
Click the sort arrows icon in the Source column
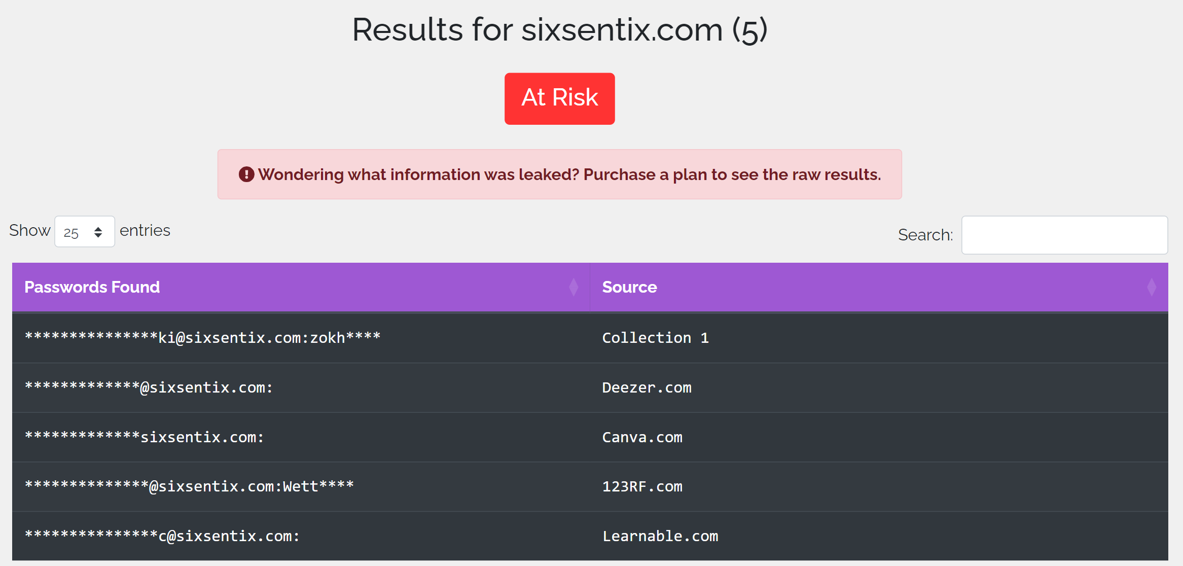1152,287
